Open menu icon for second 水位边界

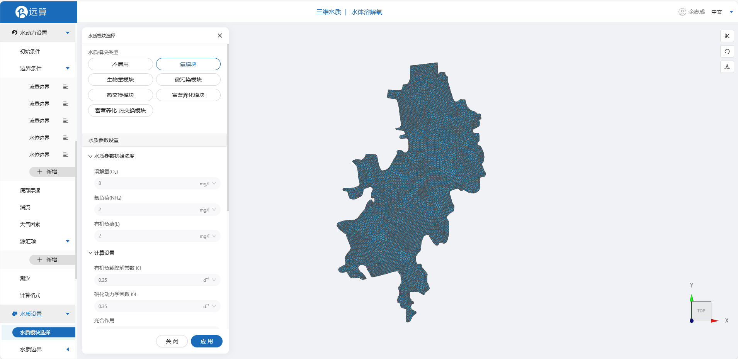point(66,155)
